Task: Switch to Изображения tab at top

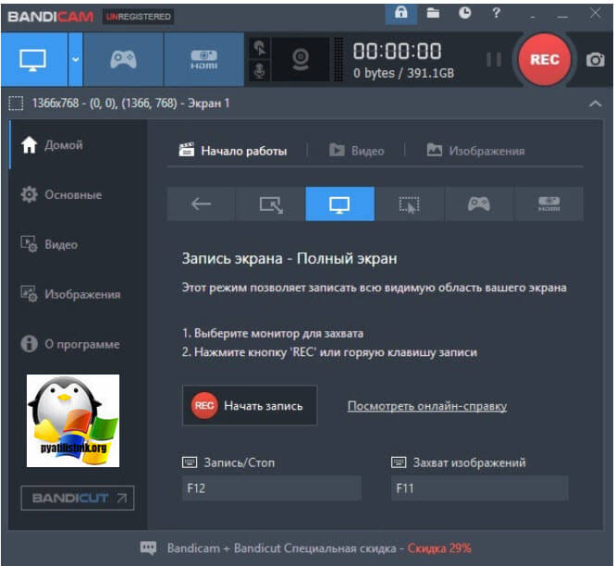Action: tap(475, 151)
